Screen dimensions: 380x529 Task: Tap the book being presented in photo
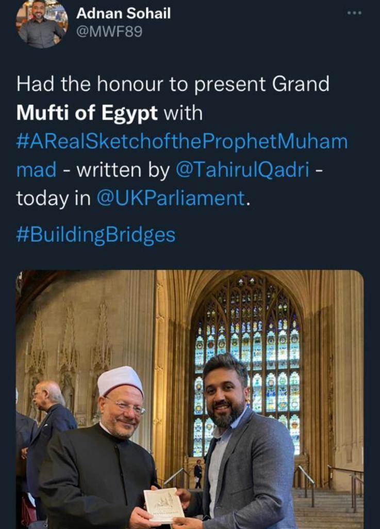tap(163, 506)
